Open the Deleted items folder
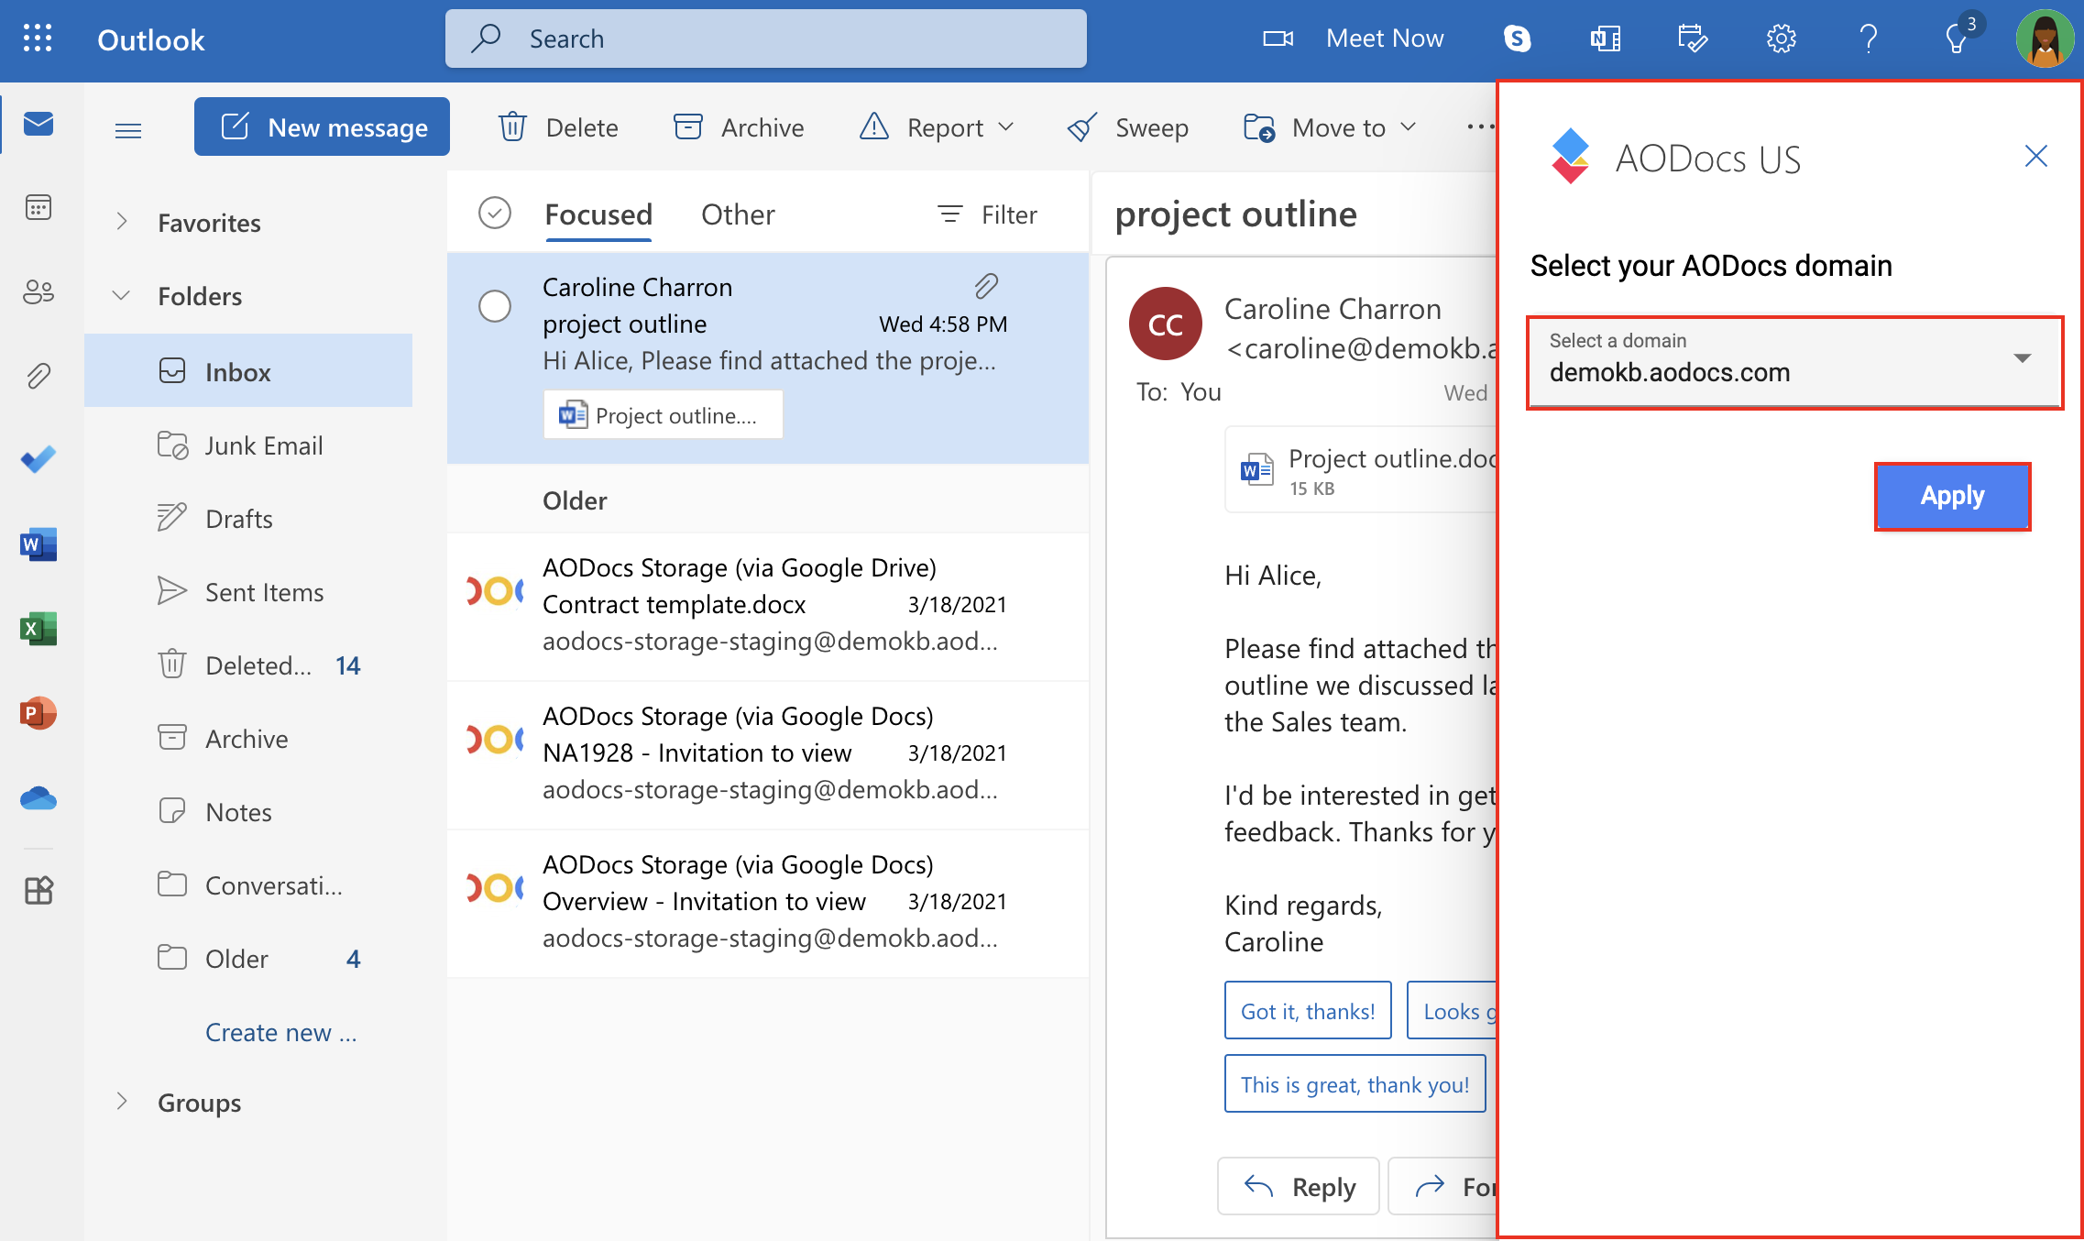The width and height of the screenshot is (2084, 1241). (x=248, y=665)
